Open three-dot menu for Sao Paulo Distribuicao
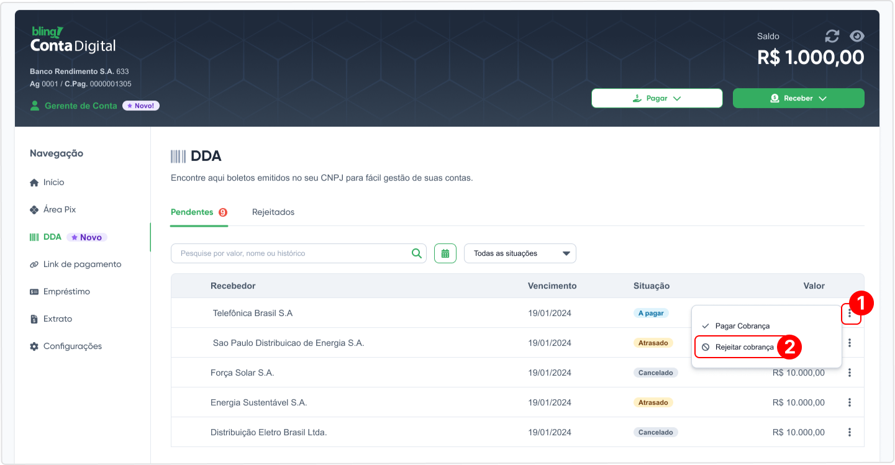The image size is (895, 465). [850, 343]
